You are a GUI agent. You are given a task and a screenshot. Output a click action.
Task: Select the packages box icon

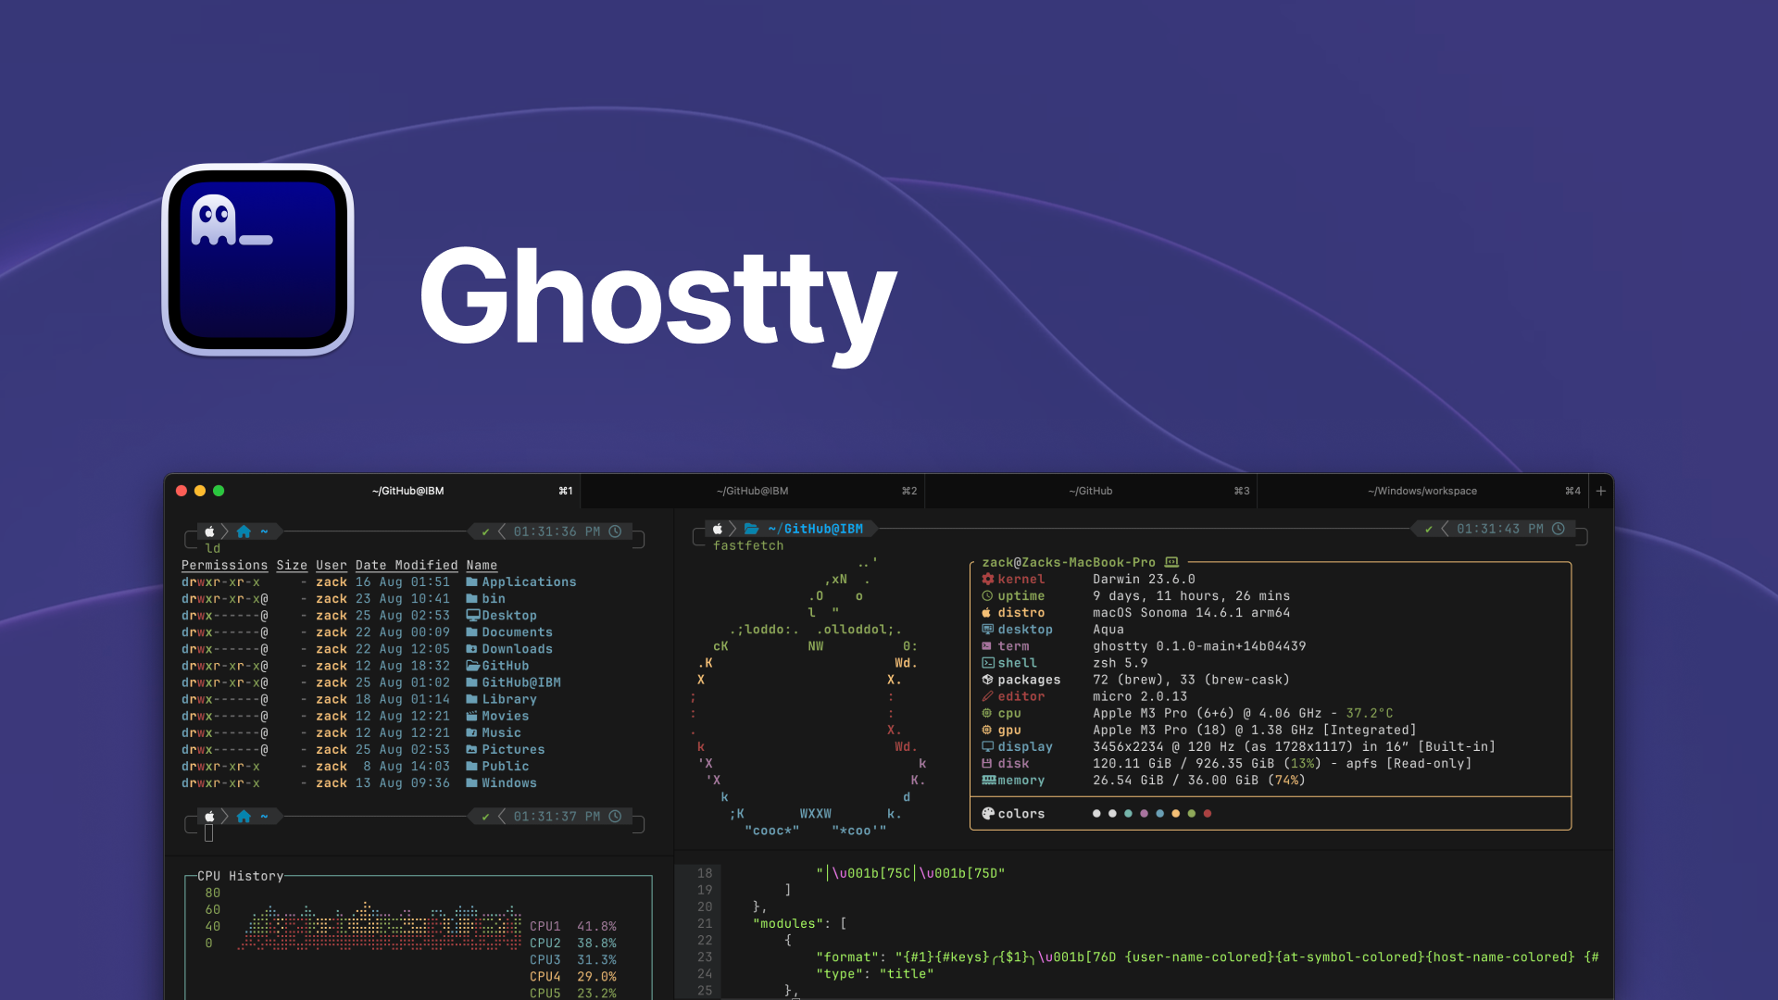pos(987,679)
